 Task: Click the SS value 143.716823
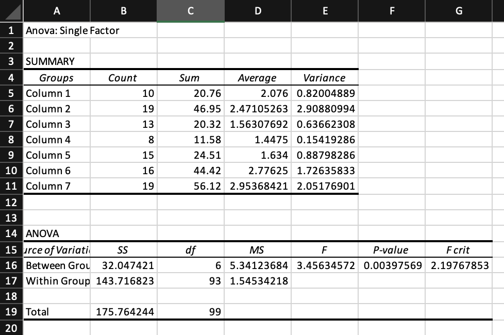[124, 281]
